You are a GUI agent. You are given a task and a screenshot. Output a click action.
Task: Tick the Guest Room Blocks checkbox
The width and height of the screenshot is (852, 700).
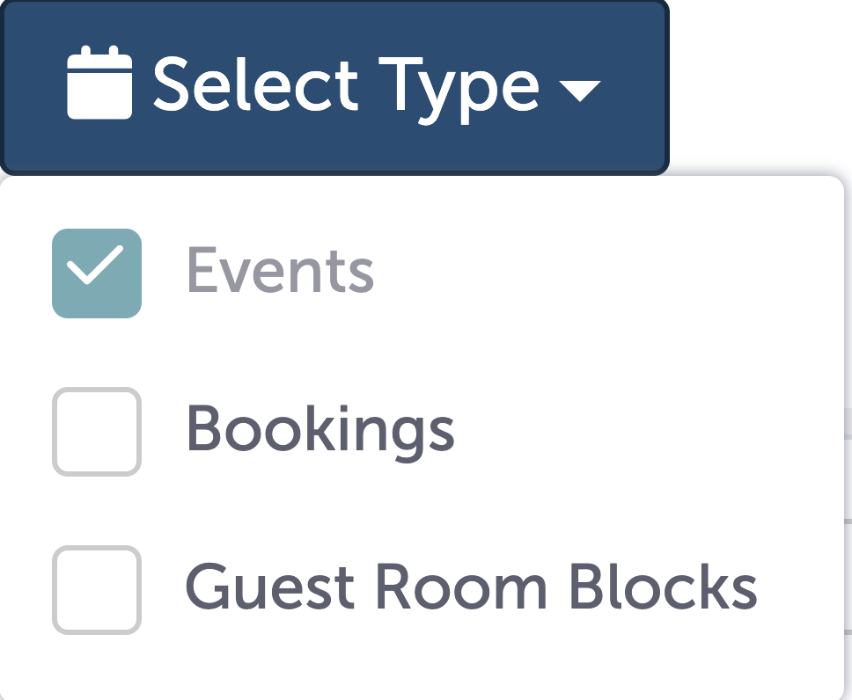point(96,589)
